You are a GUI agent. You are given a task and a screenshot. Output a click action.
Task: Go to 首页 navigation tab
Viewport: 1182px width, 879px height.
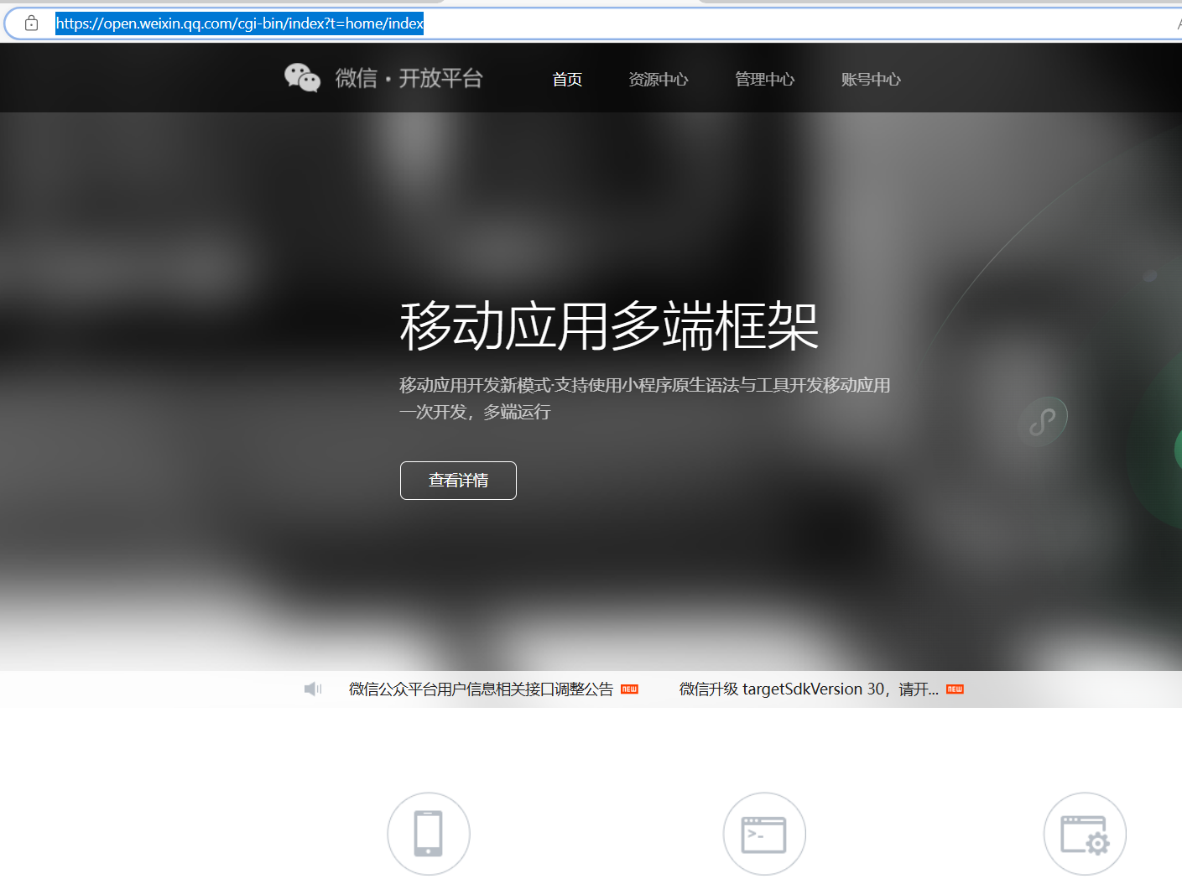[567, 80]
